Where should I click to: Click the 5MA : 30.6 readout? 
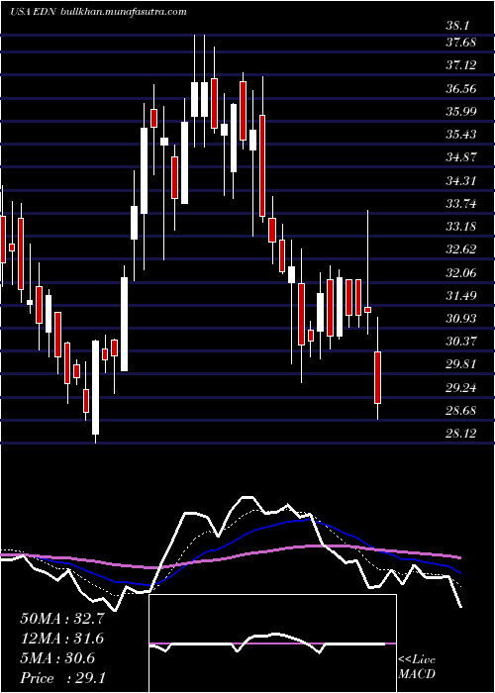pyautogui.click(x=57, y=658)
